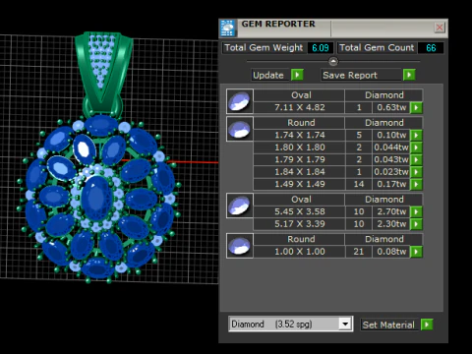Click the Set Material button

click(x=389, y=324)
